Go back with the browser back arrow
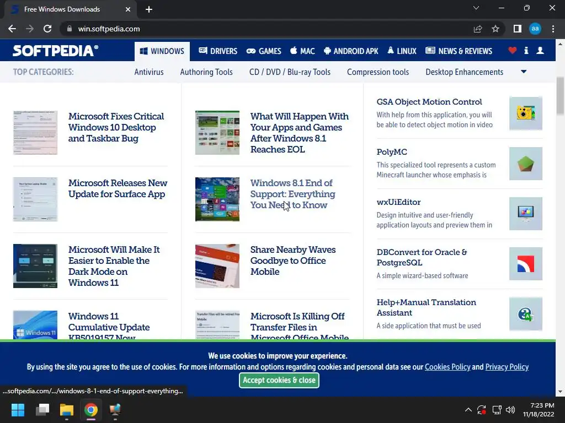 (12, 29)
